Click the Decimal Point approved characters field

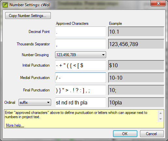point(80,32)
